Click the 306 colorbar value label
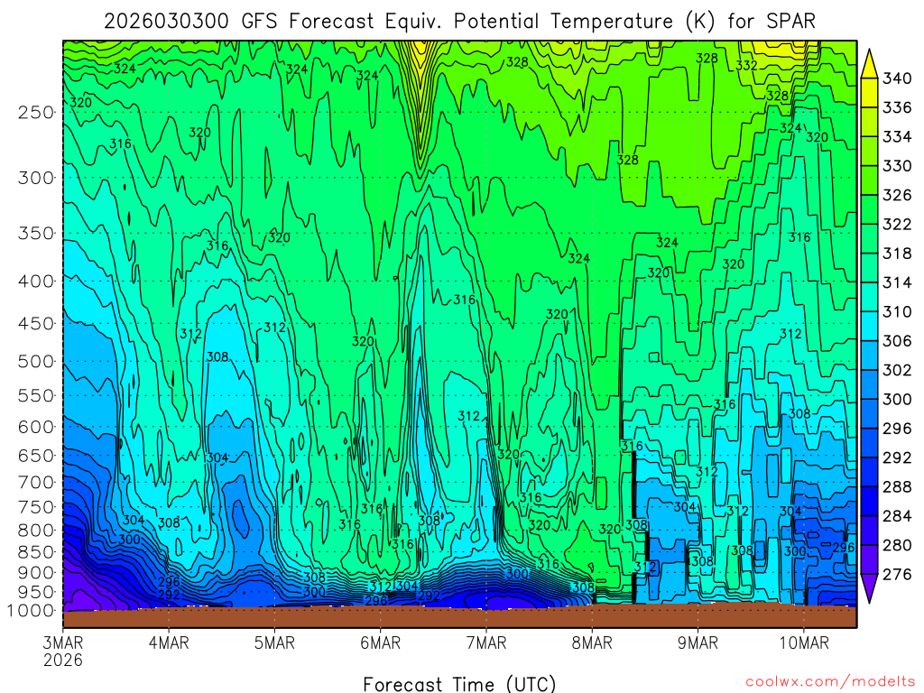The width and height of the screenshot is (924, 693). click(897, 341)
